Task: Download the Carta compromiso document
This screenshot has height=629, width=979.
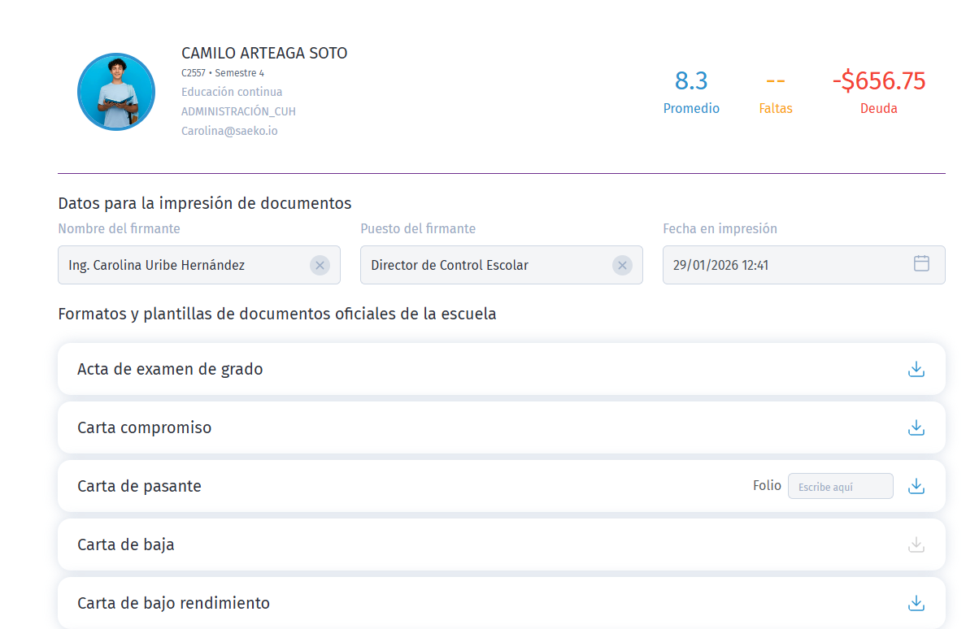Action: click(916, 427)
